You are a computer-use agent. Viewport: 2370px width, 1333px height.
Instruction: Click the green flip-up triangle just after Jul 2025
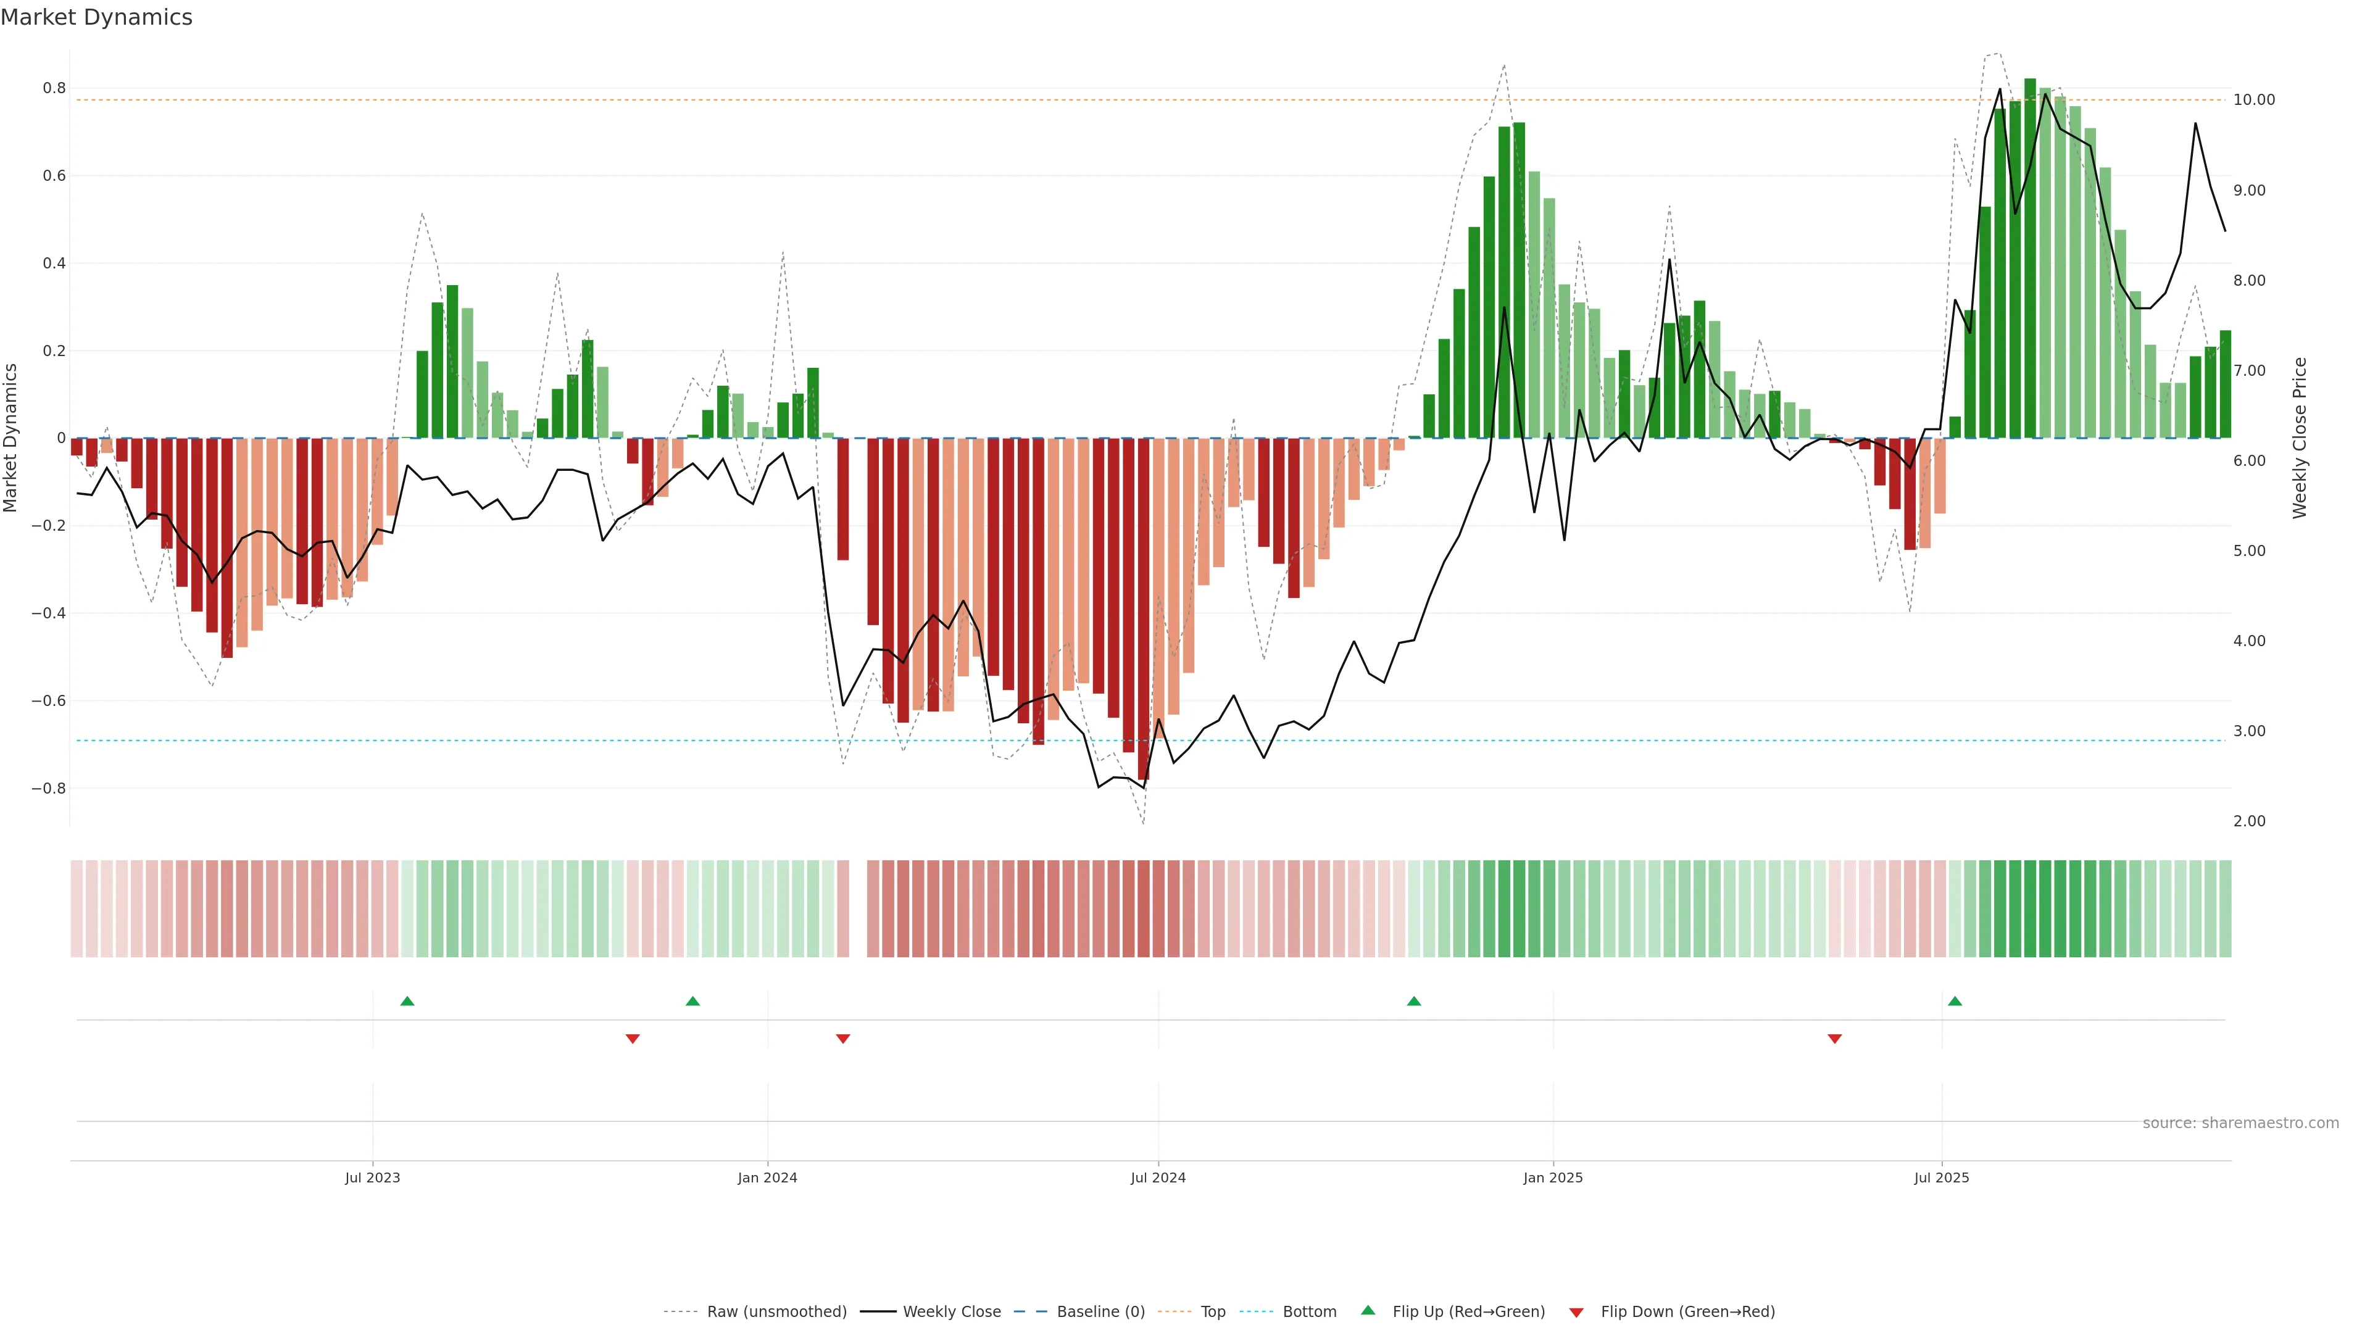[x=1955, y=1001]
